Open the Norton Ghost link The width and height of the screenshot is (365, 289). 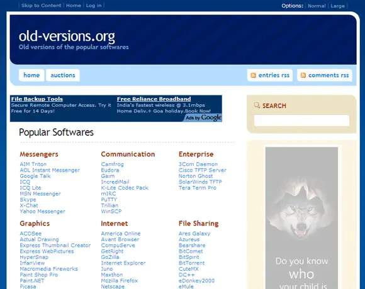[x=196, y=176]
